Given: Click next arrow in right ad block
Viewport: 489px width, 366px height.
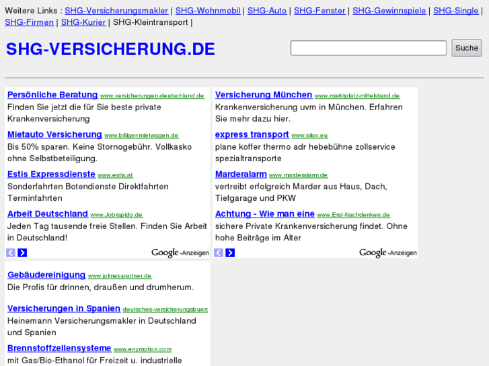Looking at the screenshot, I should [230, 253].
